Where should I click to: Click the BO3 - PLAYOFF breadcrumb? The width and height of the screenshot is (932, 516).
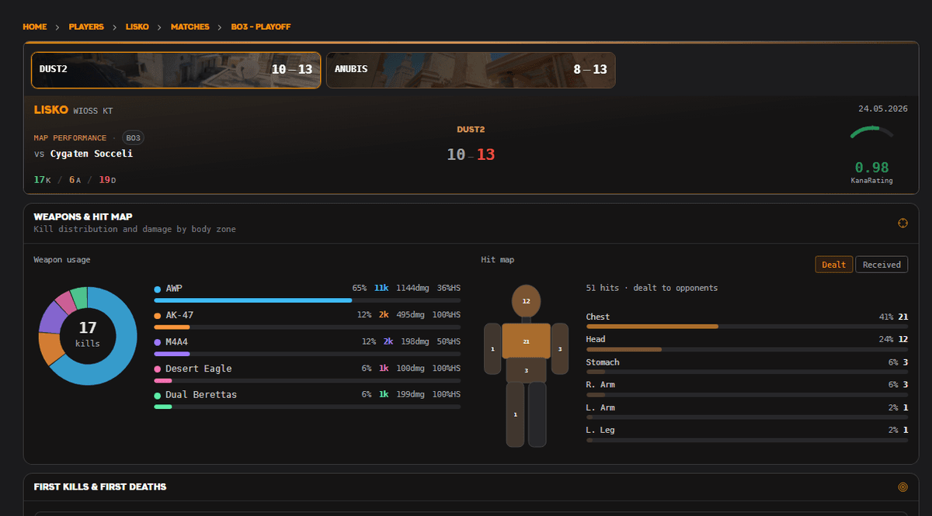261,26
